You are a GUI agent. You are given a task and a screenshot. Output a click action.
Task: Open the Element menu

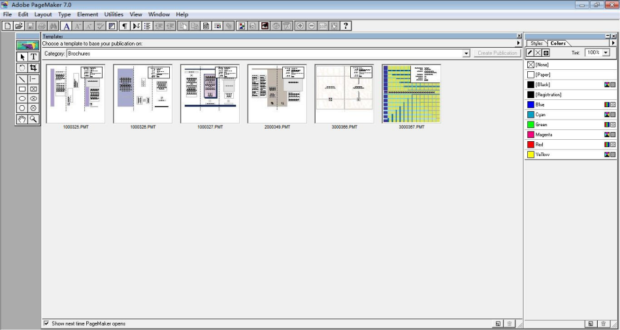(88, 14)
